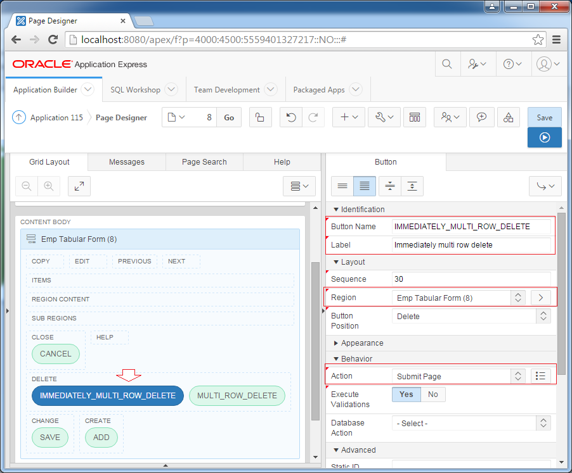
Task: Collapse the Behavior property group
Action: pyautogui.click(x=336, y=359)
